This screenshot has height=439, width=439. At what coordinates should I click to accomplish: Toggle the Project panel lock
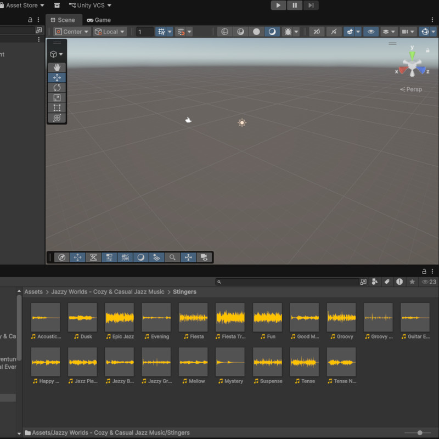coord(424,271)
